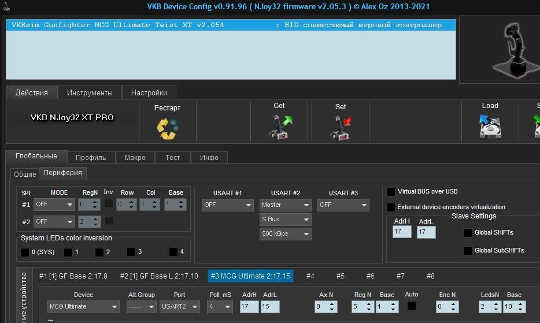Click the Load disk icon
This screenshot has height=323, width=540.
[490, 126]
